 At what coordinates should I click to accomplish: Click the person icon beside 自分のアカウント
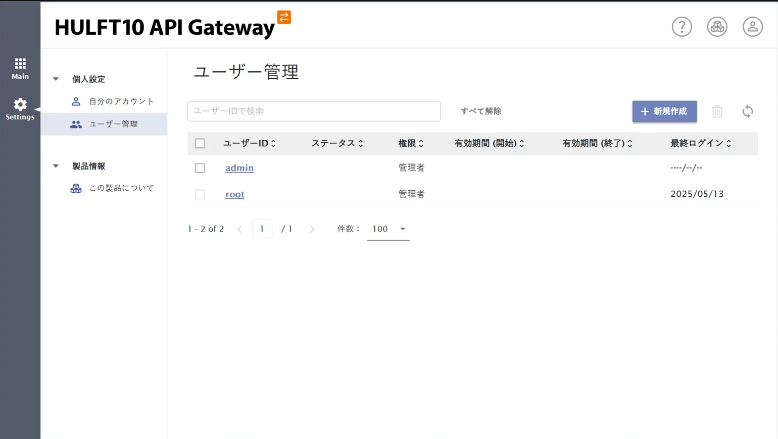(x=76, y=101)
